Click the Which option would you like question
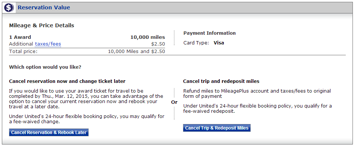 [x=45, y=67]
